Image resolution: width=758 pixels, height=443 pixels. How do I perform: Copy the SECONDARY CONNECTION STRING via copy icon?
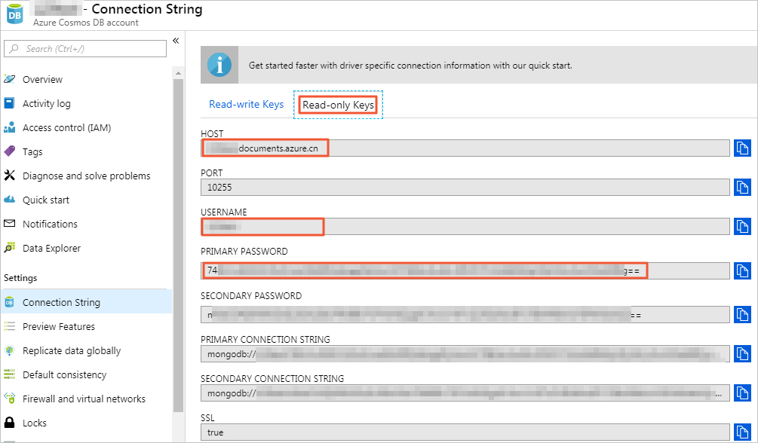[741, 393]
